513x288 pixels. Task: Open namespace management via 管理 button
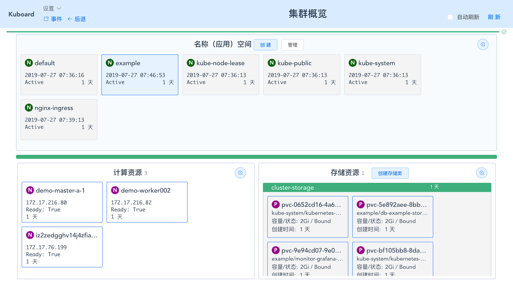coord(292,44)
